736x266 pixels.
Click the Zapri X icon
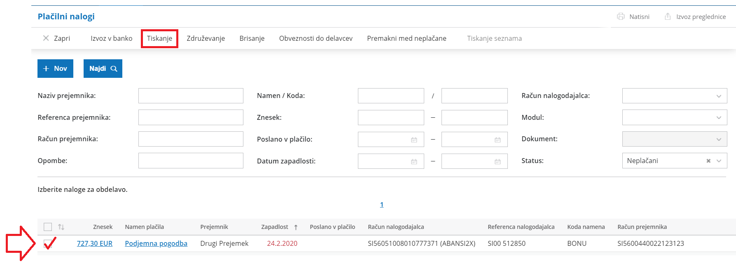(46, 38)
